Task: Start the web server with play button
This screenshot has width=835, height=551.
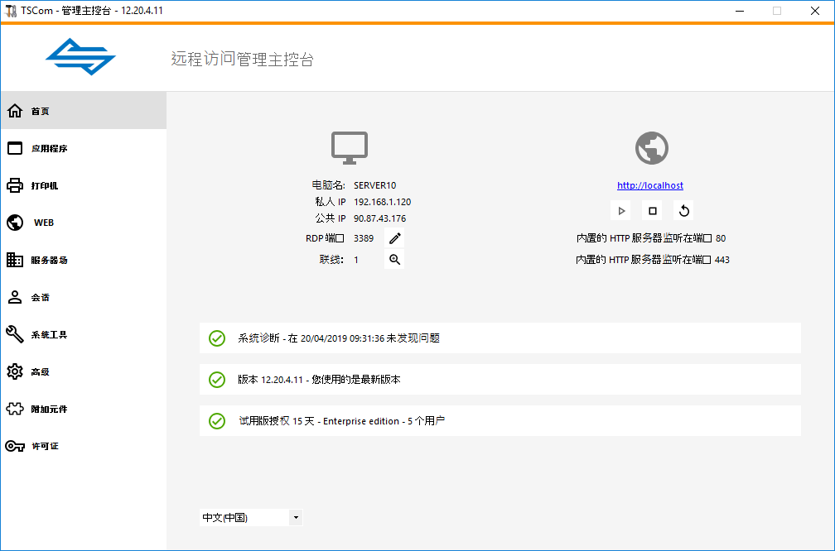Action: tap(621, 210)
